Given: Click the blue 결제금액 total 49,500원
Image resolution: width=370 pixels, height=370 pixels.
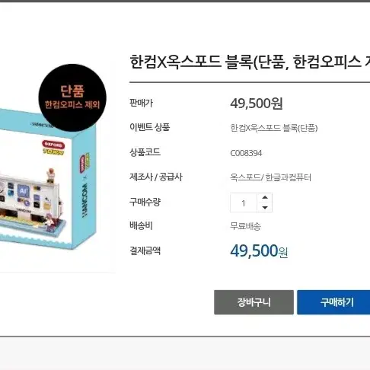Looking at the screenshot, I should click(x=259, y=251).
